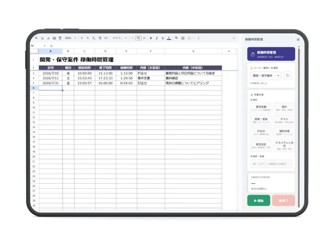Increase font size with plus button
Image resolution: width=334 pixels, height=251 pixels.
[x=144, y=38]
